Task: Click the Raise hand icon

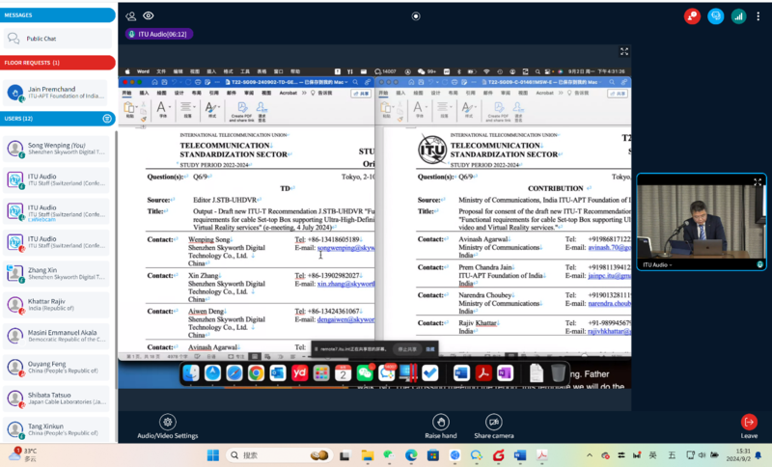Action: pyautogui.click(x=441, y=422)
